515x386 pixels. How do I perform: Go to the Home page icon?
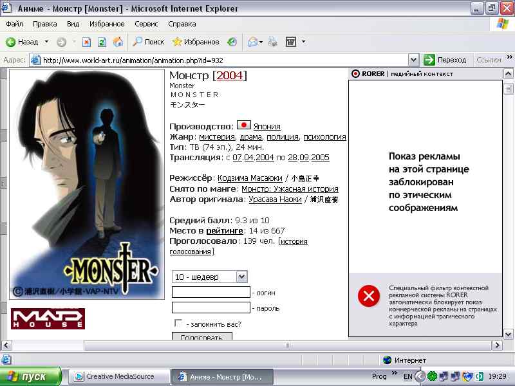click(118, 42)
